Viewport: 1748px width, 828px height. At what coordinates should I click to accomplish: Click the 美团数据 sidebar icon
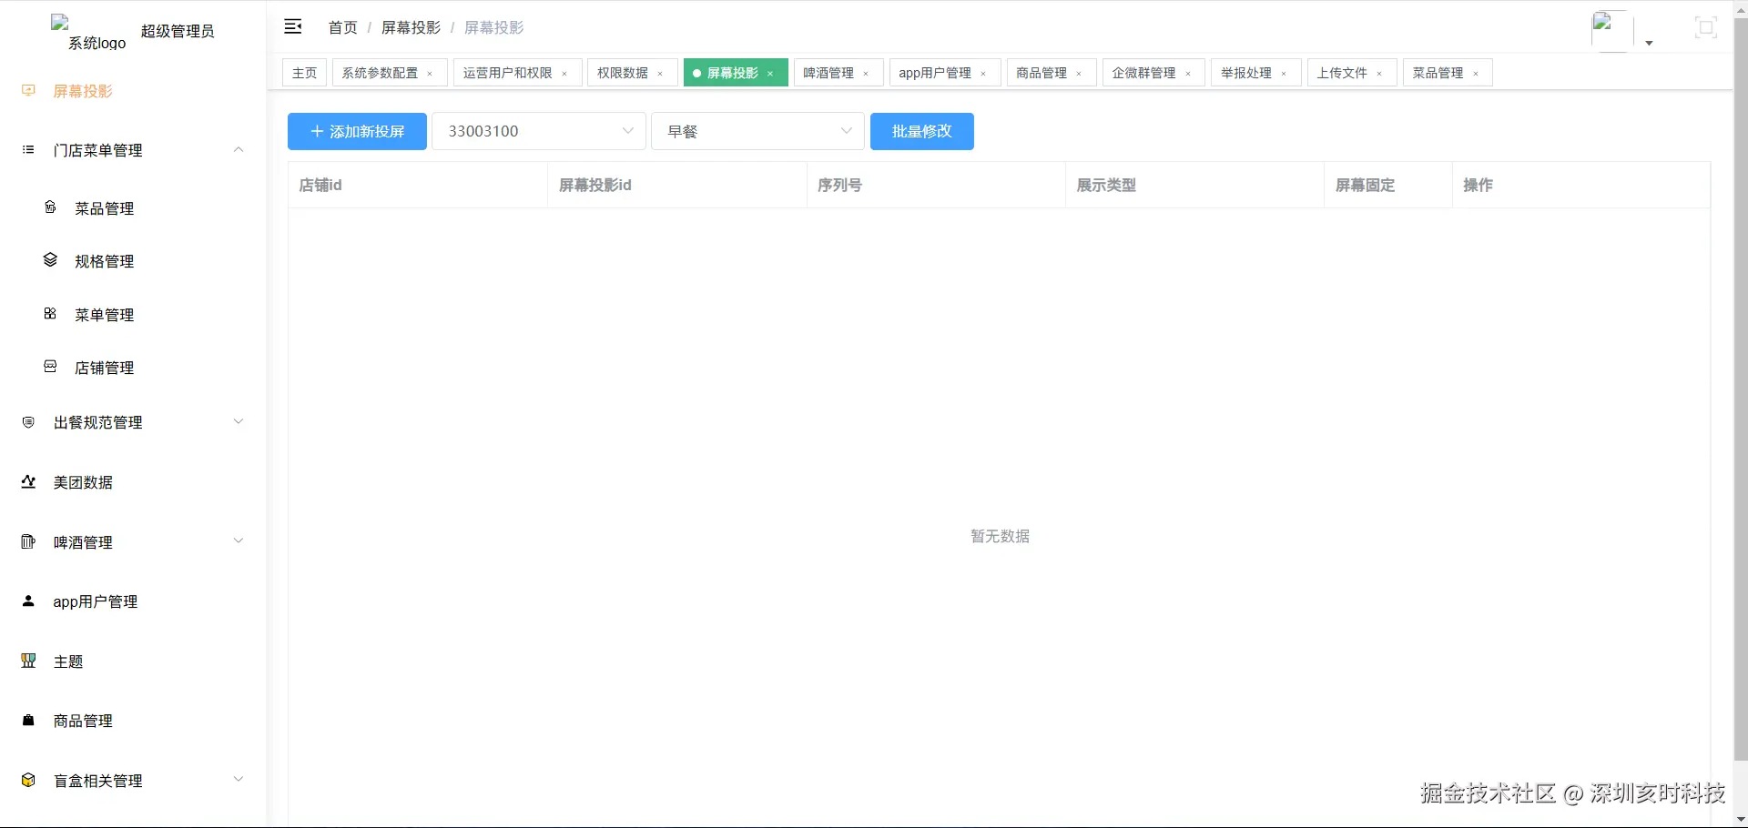coord(28,482)
